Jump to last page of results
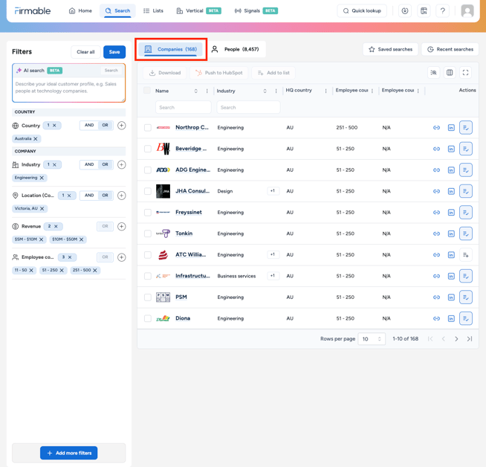This screenshot has width=486, height=467. [470, 339]
